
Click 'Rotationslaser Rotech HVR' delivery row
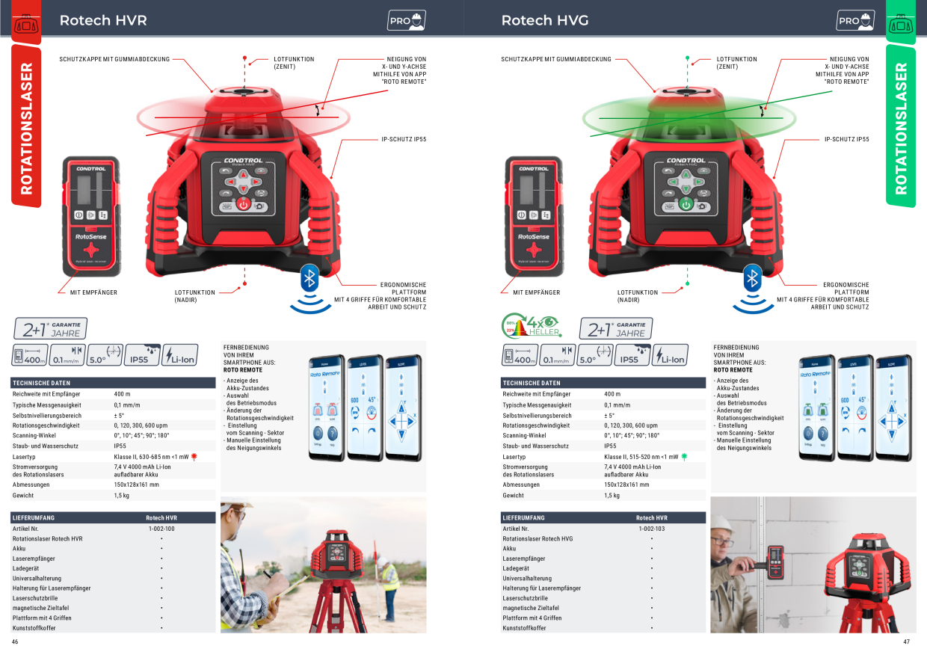(113, 538)
